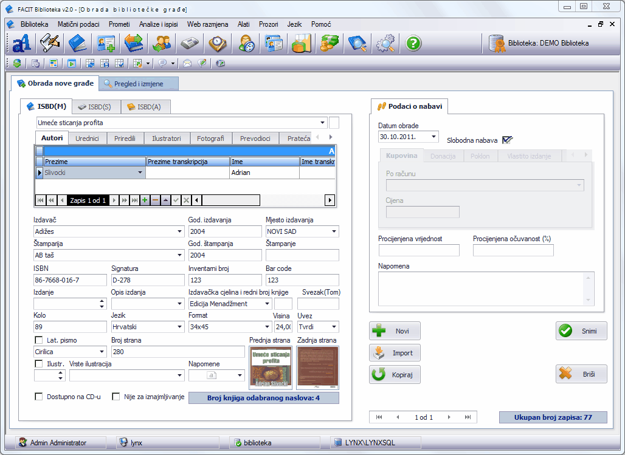Click the ISBN input field

click(71, 280)
